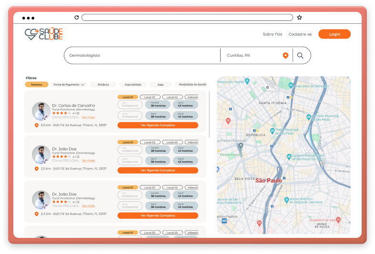Click the search magnifier icon
The height and width of the screenshot is (254, 375).
(x=300, y=56)
